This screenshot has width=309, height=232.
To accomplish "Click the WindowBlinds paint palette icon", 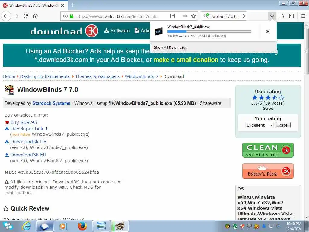I will [x=9, y=90].
